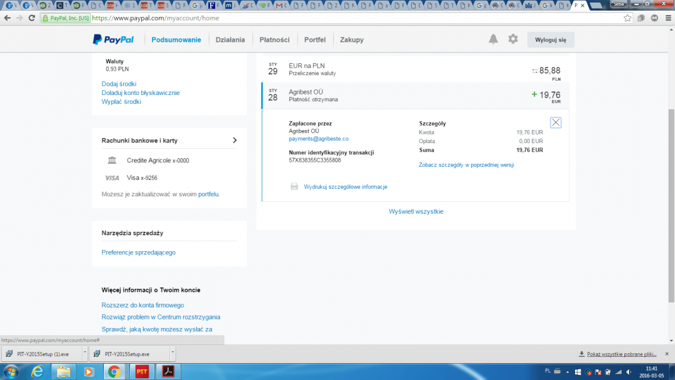Open dropdown for PIT-Y2015Setup (1).exe download
The image size is (675, 380).
[84, 353]
